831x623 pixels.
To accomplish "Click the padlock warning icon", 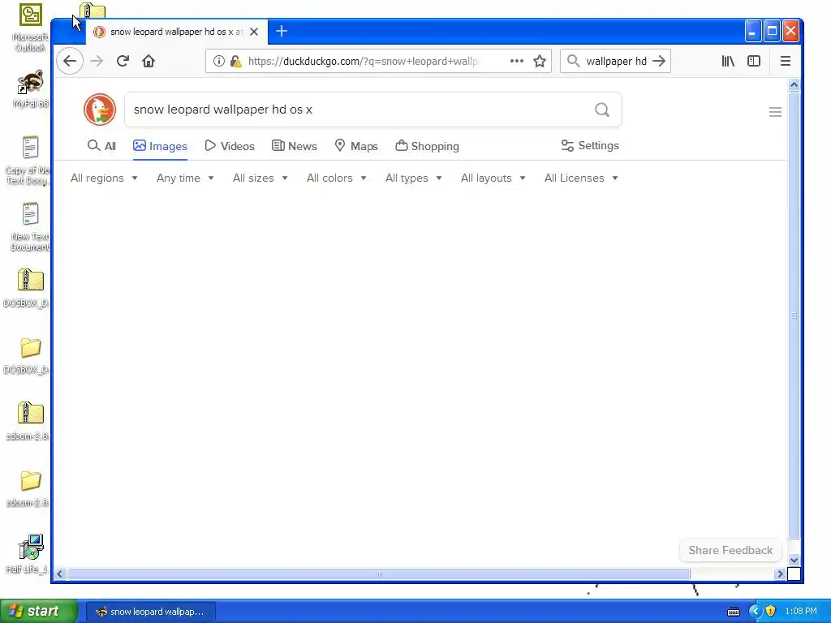I will pos(236,62).
